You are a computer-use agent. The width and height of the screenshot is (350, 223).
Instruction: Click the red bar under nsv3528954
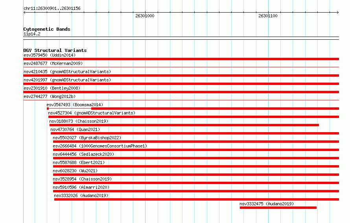click(196, 183)
